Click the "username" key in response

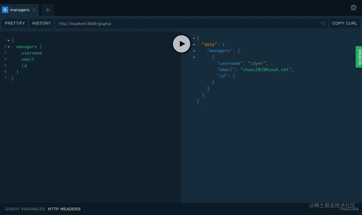click(x=230, y=63)
